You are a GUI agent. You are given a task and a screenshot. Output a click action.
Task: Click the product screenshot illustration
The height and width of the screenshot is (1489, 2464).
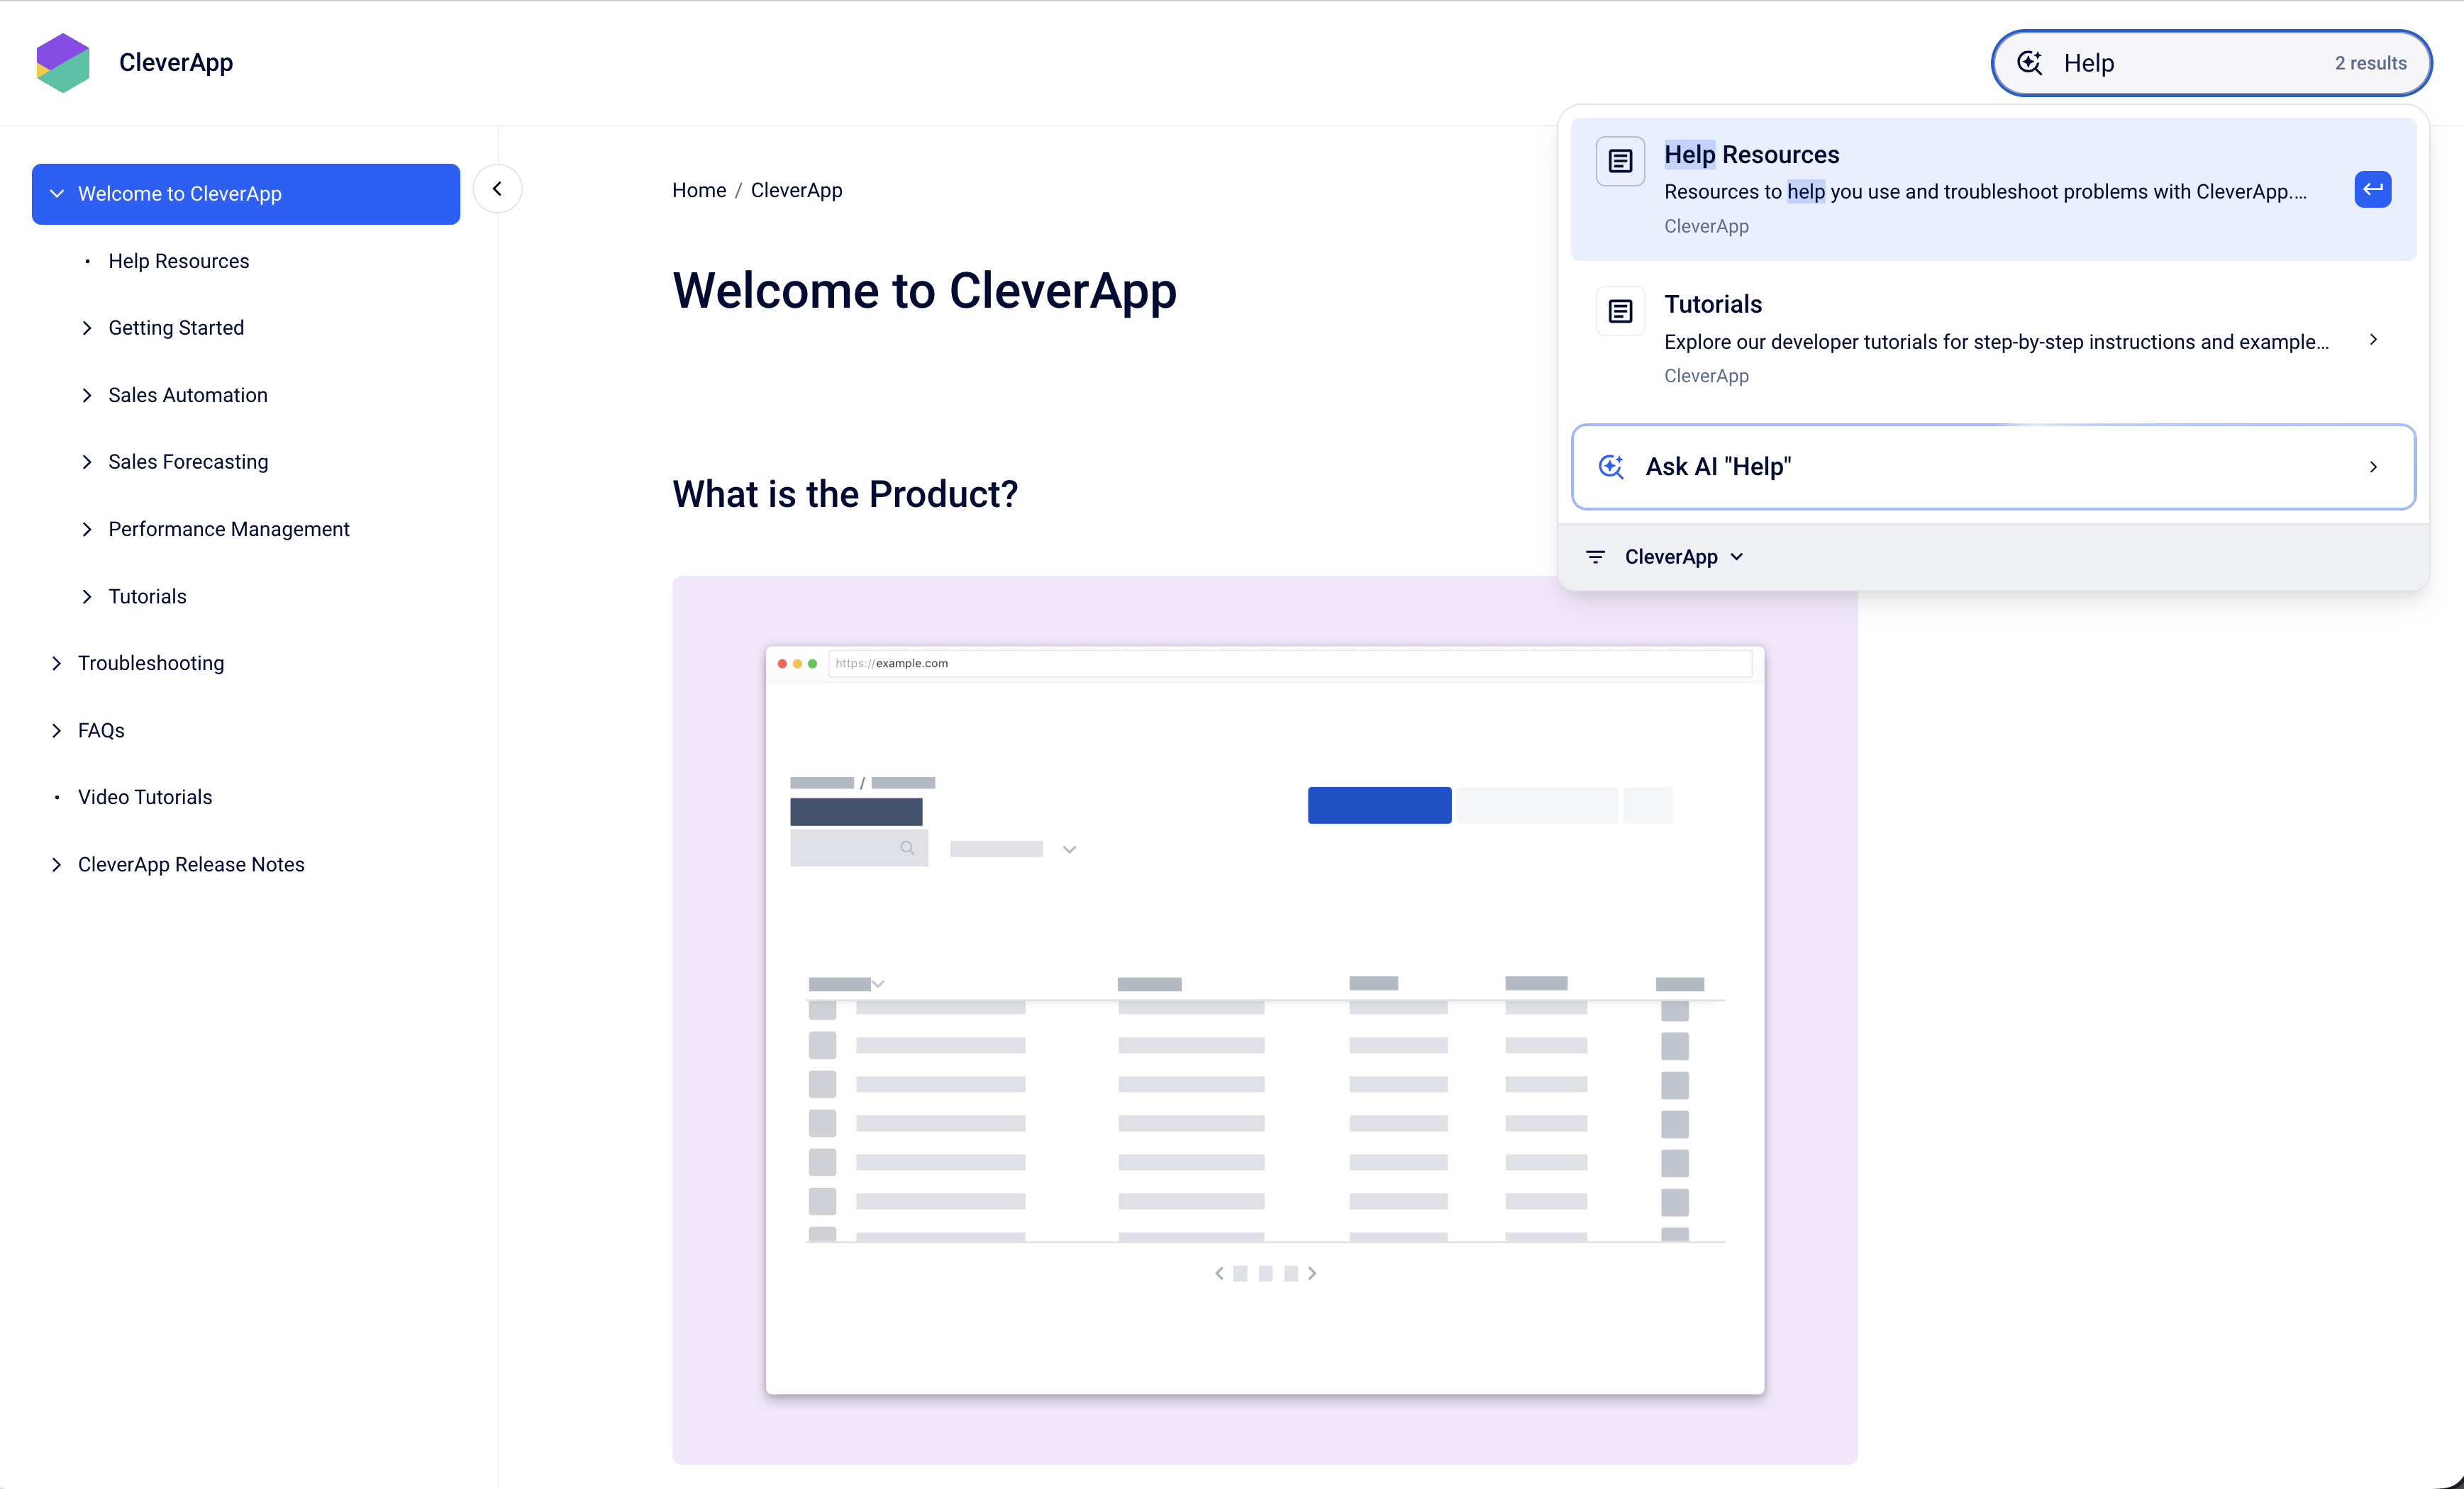1264,1020
